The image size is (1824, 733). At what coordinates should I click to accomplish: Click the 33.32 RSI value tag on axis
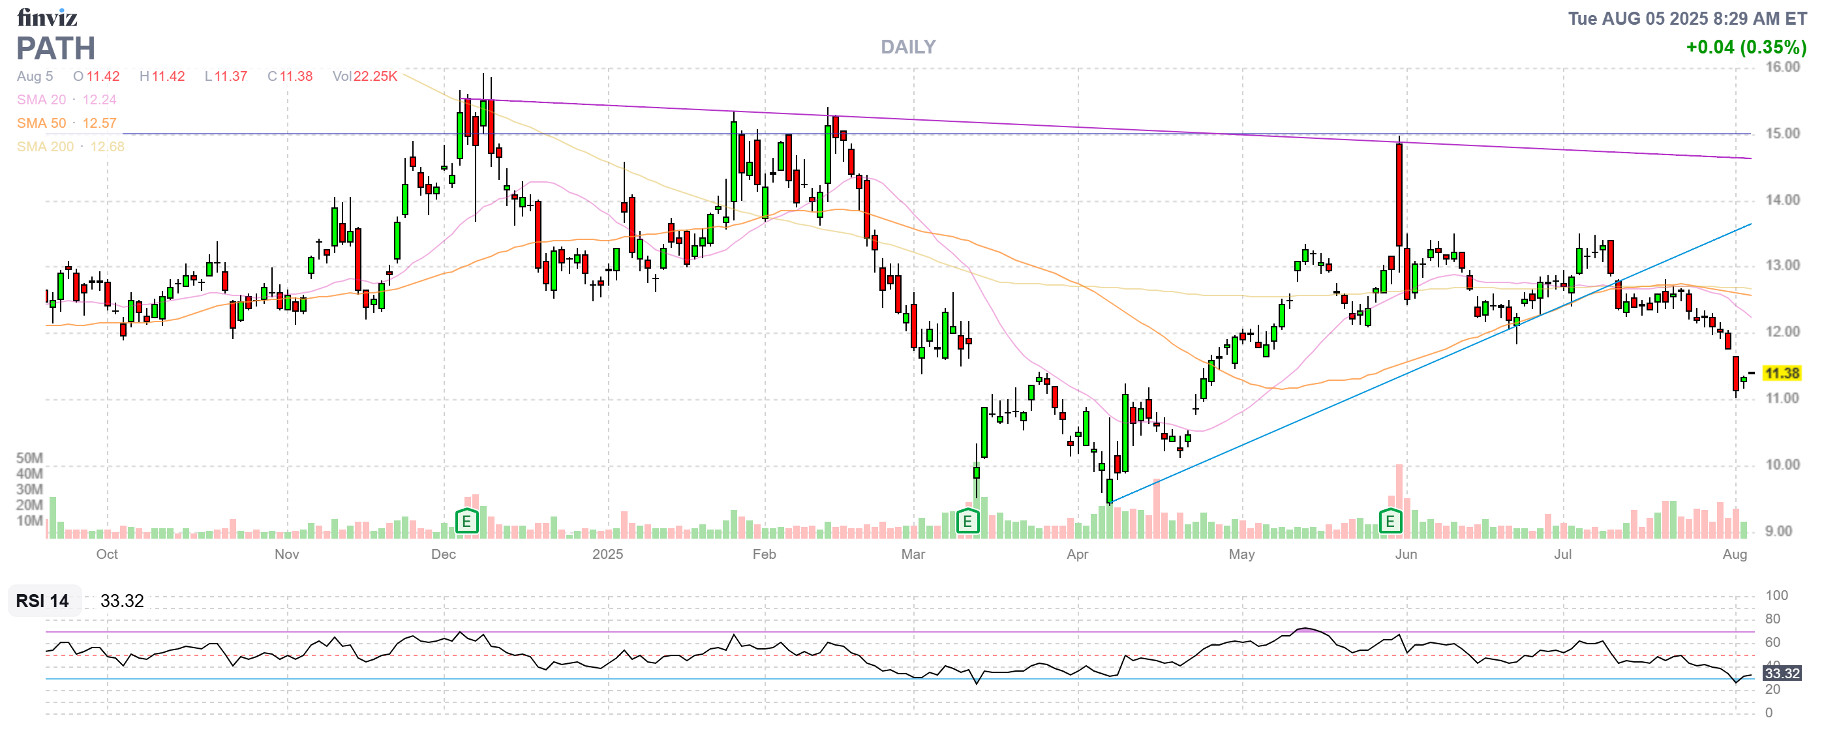1782,673
